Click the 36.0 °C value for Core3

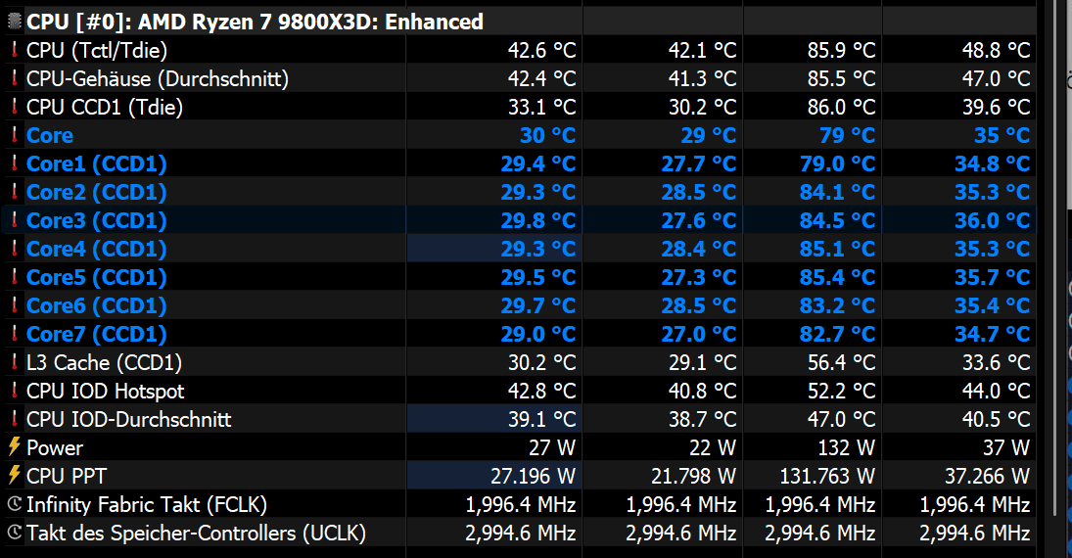992,220
